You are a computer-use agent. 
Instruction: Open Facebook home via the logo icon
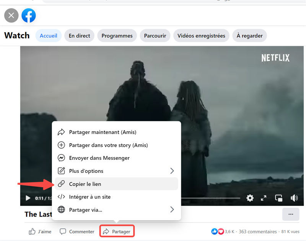click(29, 15)
